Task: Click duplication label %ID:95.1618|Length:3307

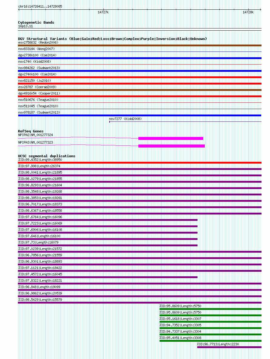Action: (x=181, y=319)
